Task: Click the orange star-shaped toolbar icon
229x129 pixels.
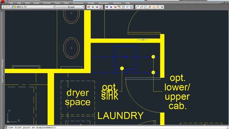Action: coord(154,7)
